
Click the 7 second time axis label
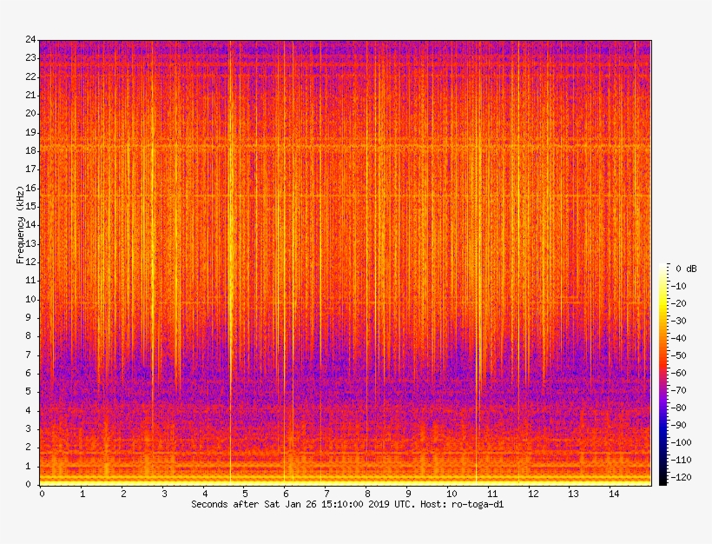pyautogui.click(x=327, y=494)
